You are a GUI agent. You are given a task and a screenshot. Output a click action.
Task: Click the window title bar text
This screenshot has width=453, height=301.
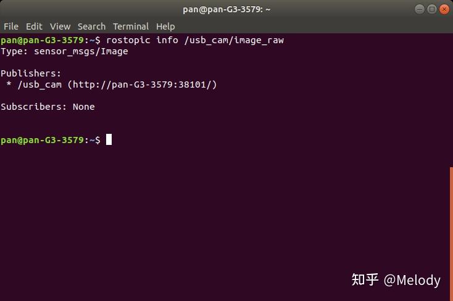tap(226, 9)
